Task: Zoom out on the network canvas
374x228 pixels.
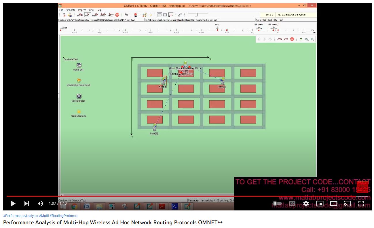Action: [312, 39]
